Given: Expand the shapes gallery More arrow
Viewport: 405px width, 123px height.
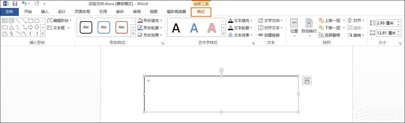Looking at the screenshot, I should click(43, 34).
